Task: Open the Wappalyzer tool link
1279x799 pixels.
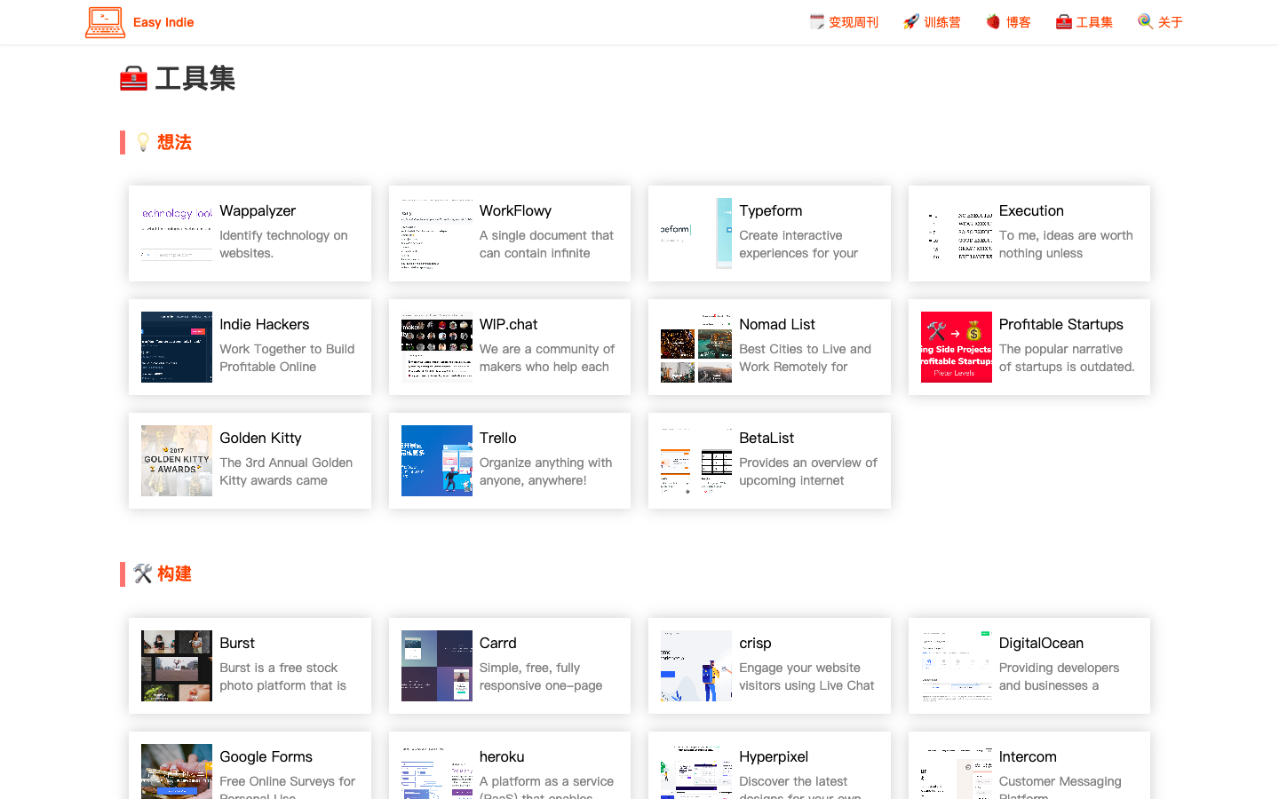Action: pyautogui.click(x=258, y=210)
